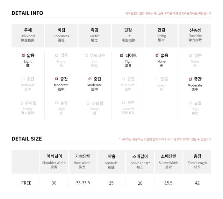Image resolution: width=223 pixels, height=199 pixels.
Task: Check the Soft tactile checkbox
Action: coord(86,55)
